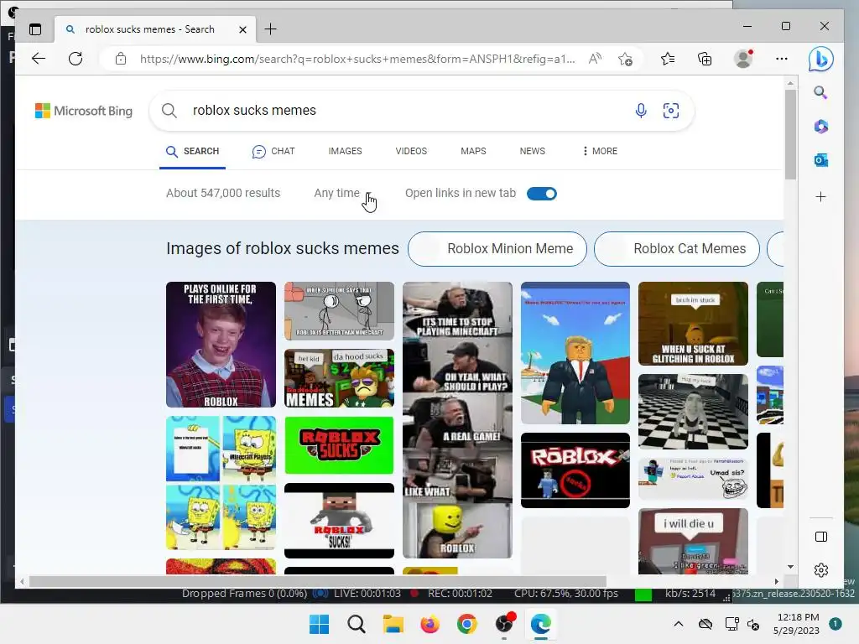Open sidebar settings gear icon
The width and height of the screenshot is (859, 644).
[820, 570]
